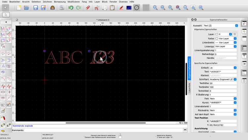Click the back arrow button above the CAD tools
248x140 pixels.
(6, 22)
